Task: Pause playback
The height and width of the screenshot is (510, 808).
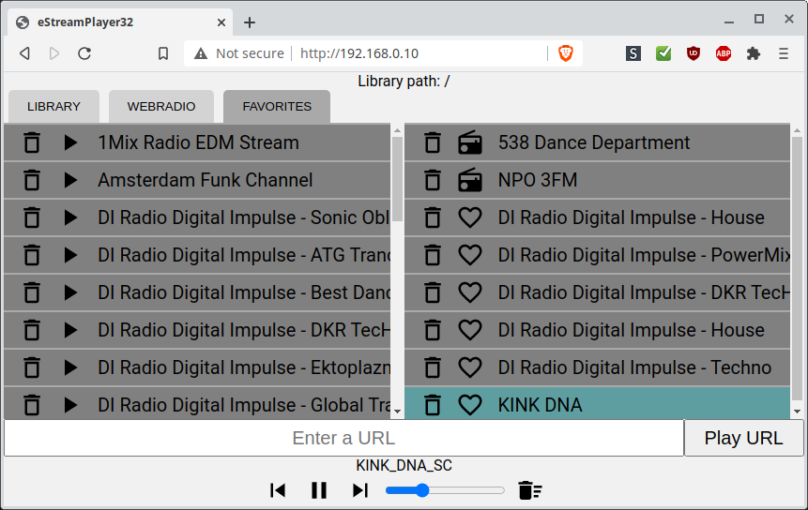Action: 319,490
